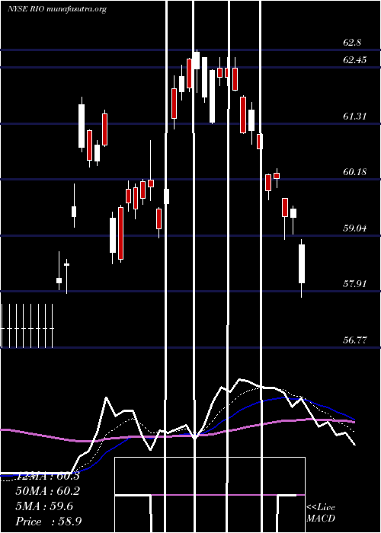Image resolution: width=381 pixels, height=533 pixels.
Task: Click the 5MA : 59.6 readout
Action: click(x=44, y=506)
